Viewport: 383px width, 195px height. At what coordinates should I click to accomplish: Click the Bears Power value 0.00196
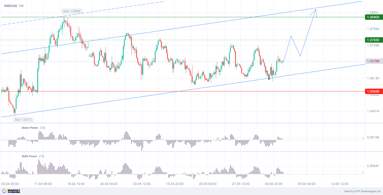tap(373, 137)
